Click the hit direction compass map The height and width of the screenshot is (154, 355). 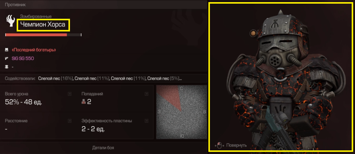point(181,112)
